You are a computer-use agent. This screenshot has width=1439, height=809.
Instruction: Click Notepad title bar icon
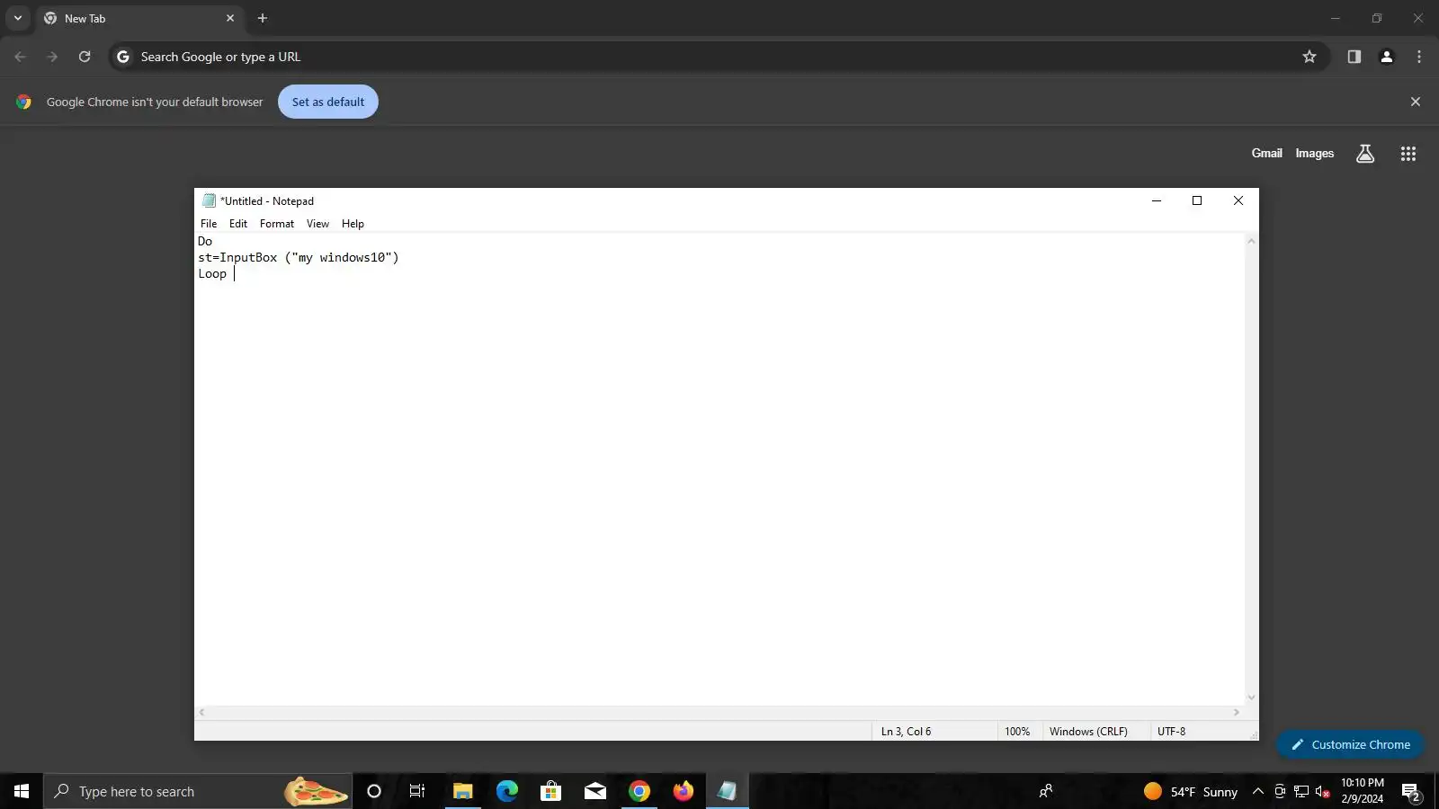[209, 200]
